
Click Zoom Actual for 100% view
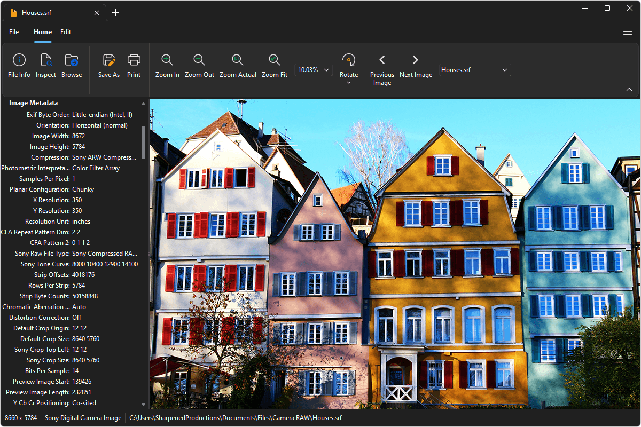[238, 65]
